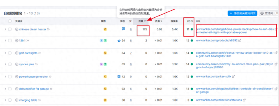Sort by 流量 % column header
279x106 pixels.
159,21
